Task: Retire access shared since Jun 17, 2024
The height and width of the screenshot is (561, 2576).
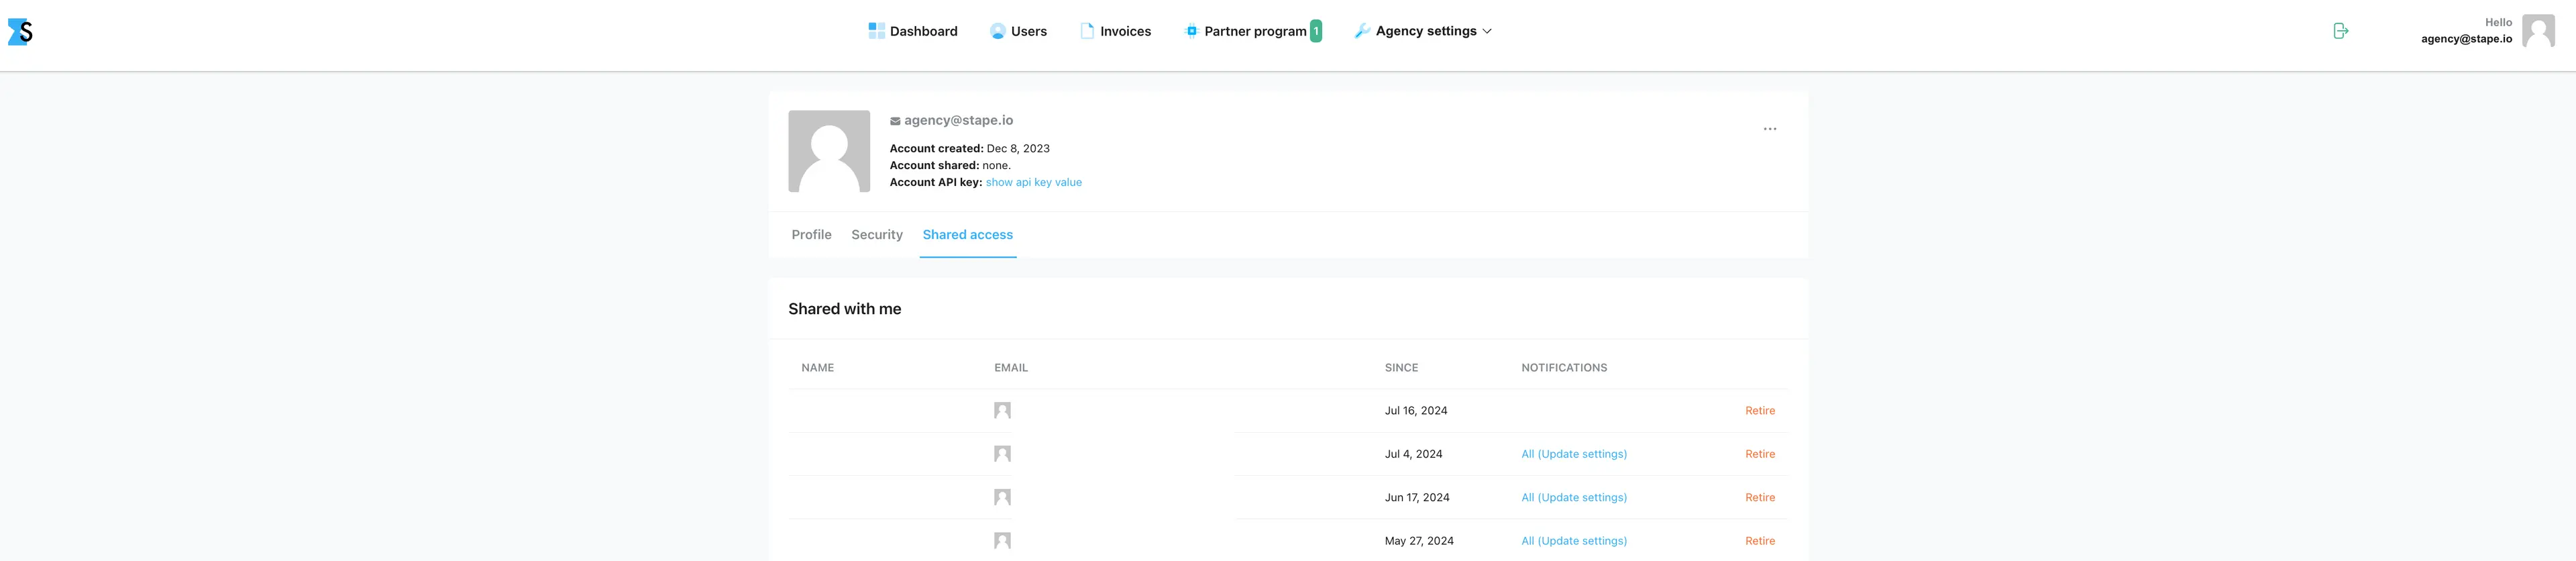Action: pos(1760,497)
